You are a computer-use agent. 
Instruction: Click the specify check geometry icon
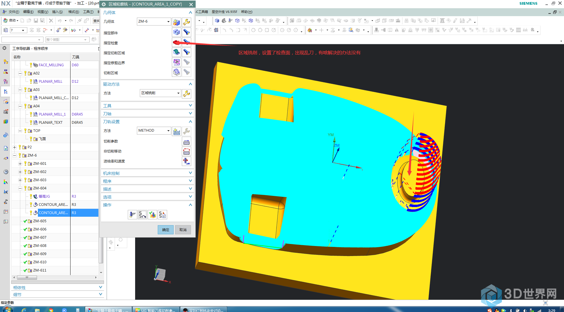click(x=177, y=43)
